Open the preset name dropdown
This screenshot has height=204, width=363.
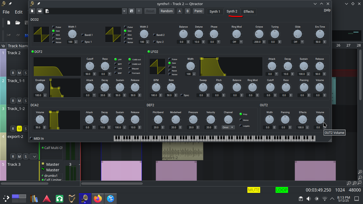[124, 11]
